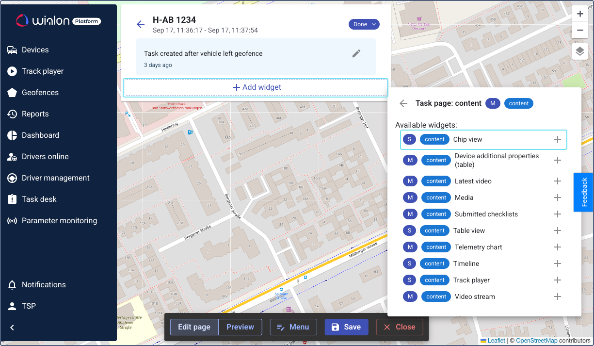594x346 pixels.
Task: Go to Task desk in sidebar
Action: pyautogui.click(x=39, y=199)
